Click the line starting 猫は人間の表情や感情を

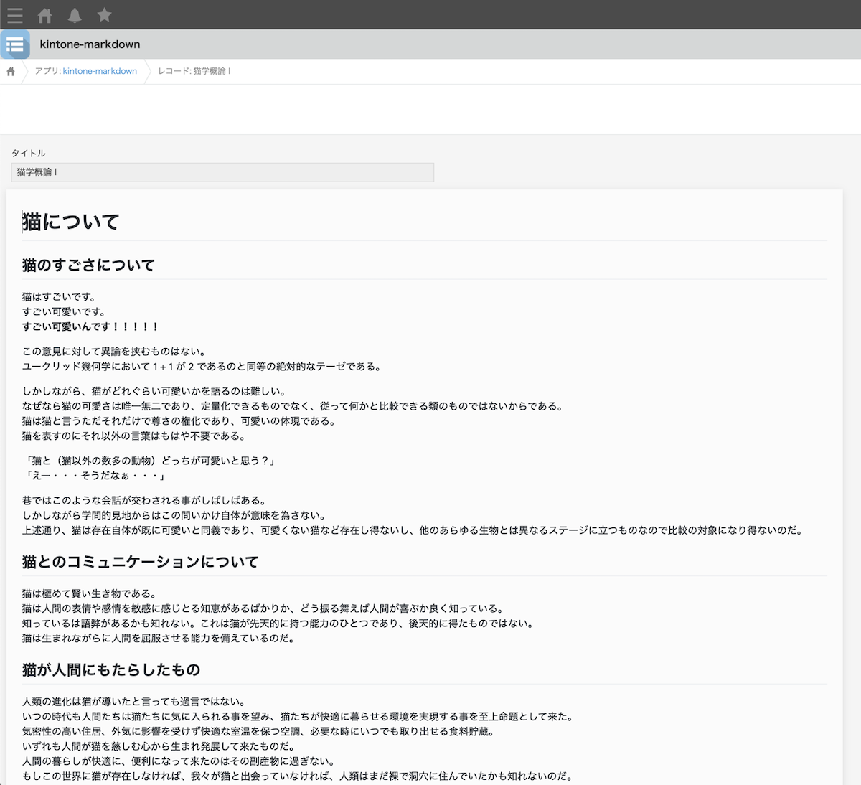click(x=264, y=609)
